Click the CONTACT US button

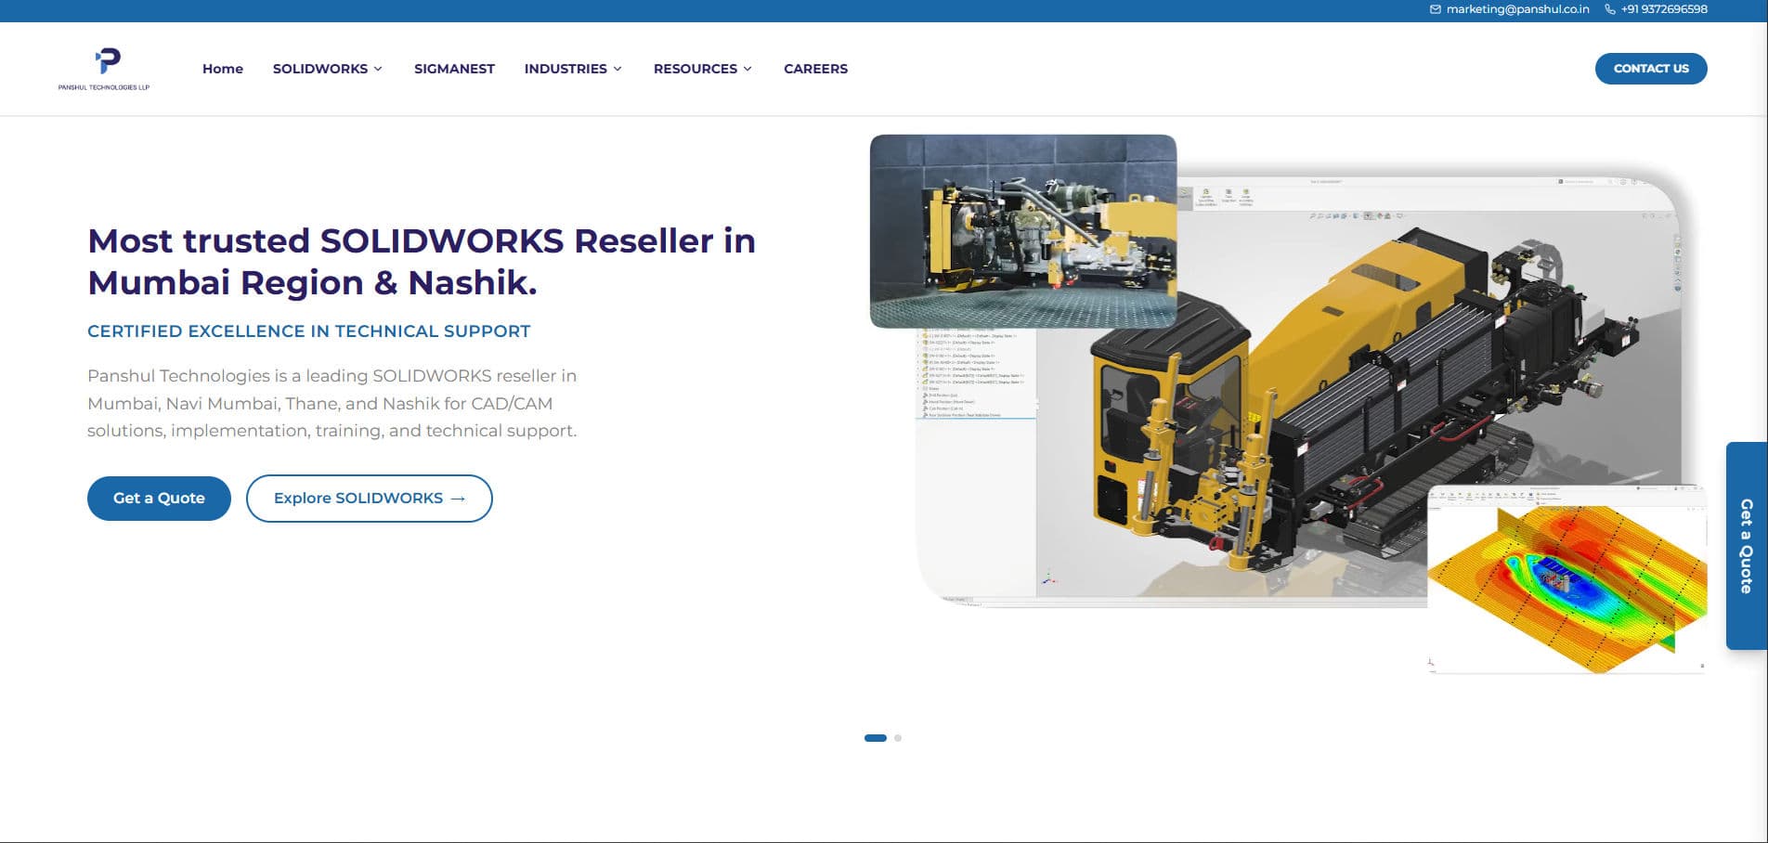tap(1651, 69)
